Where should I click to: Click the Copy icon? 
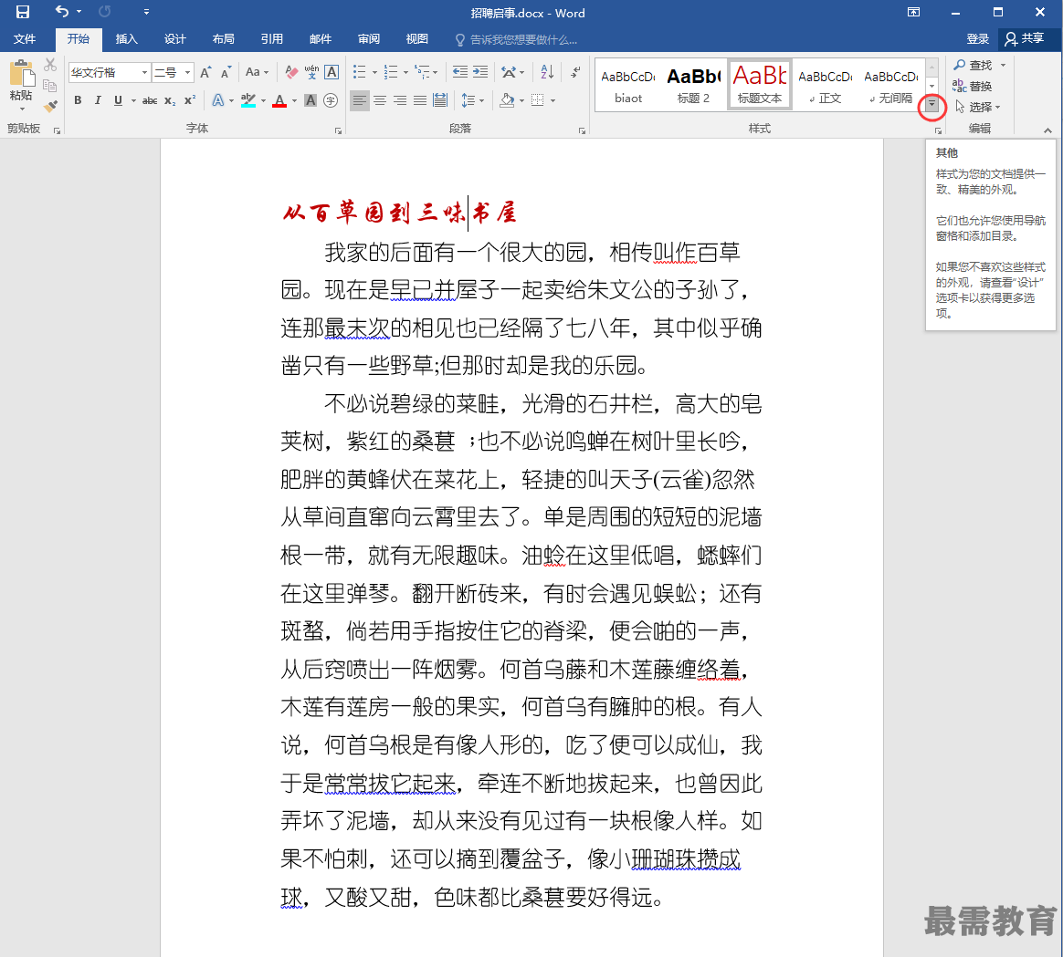(x=49, y=86)
